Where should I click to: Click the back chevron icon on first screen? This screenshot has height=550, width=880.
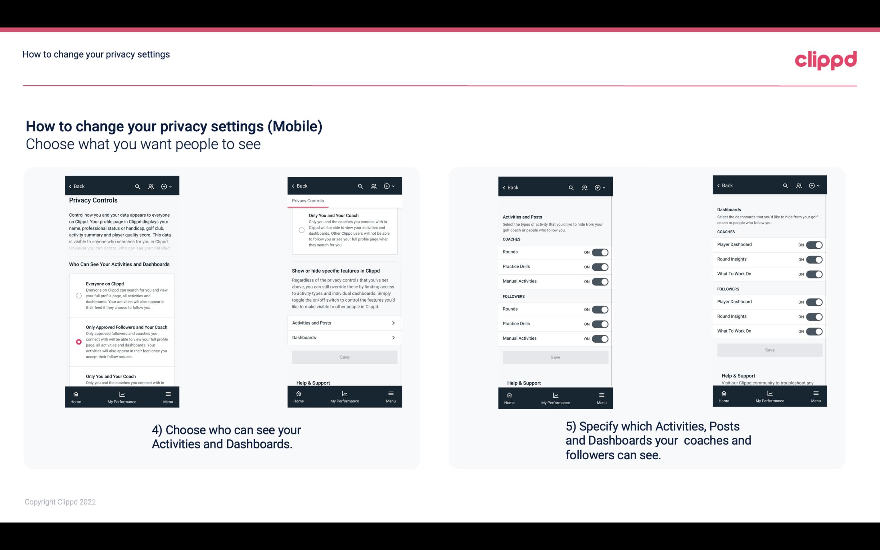(71, 186)
